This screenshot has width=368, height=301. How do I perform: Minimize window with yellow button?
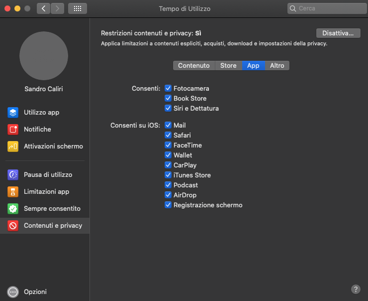(x=17, y=8)
